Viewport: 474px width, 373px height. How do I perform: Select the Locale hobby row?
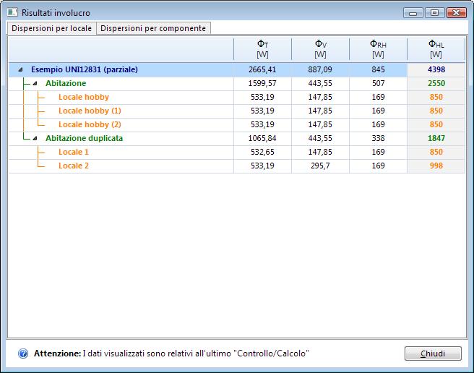pos(83,98)
